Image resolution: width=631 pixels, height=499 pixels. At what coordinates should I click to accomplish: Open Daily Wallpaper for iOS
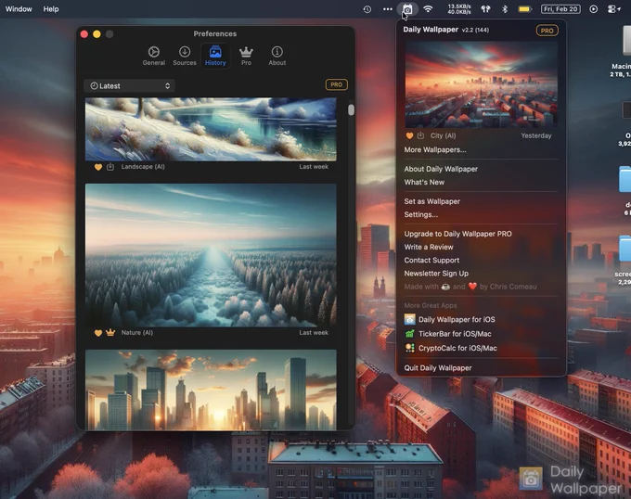point(449,320)
